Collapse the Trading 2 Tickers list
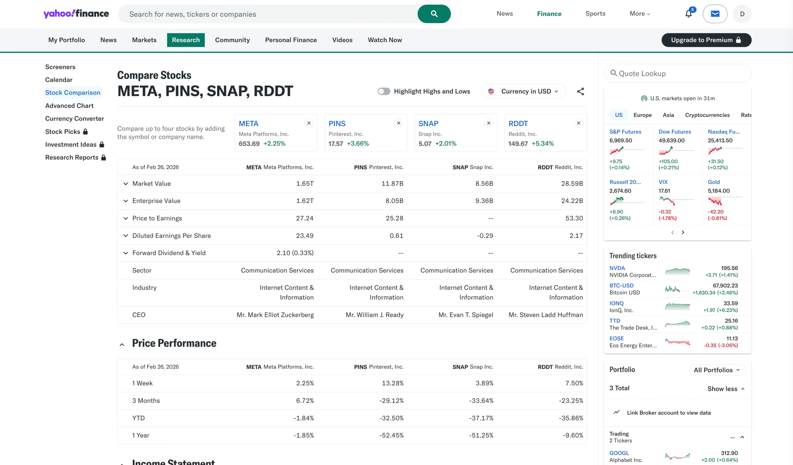The height and width of the screenshot is (465, 793). [x=742, y=437]
